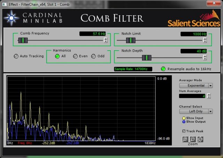Click the Cardinal MiniLab star logo

[11, 18]
